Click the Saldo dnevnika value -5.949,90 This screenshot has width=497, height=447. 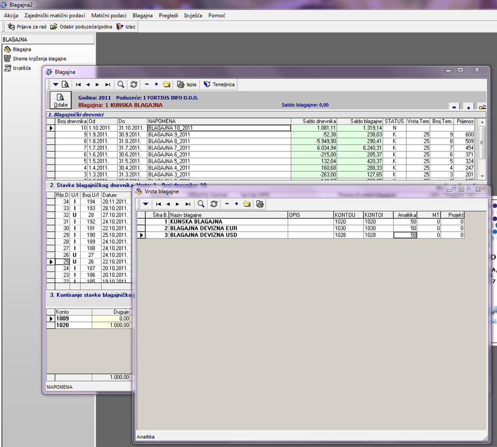click(x=314, y=141)
